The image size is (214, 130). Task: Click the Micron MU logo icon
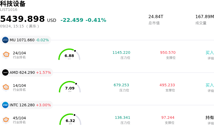(x=5, y=40)
